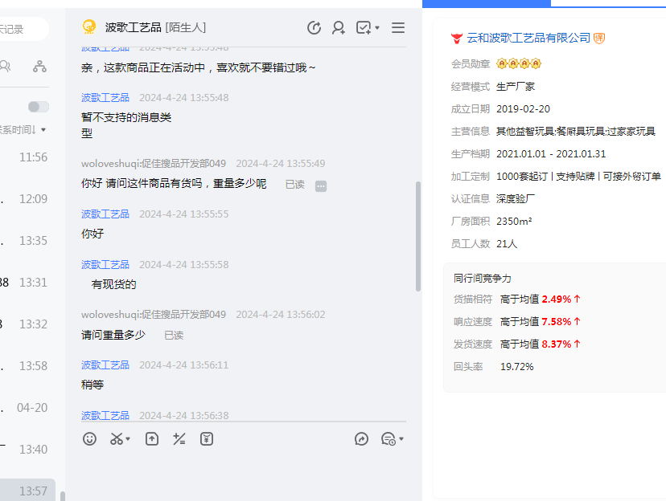Click the yuan payment request icon
This screenshot has width=666, height=501.
pyautogui.click(x=207, y=439)
